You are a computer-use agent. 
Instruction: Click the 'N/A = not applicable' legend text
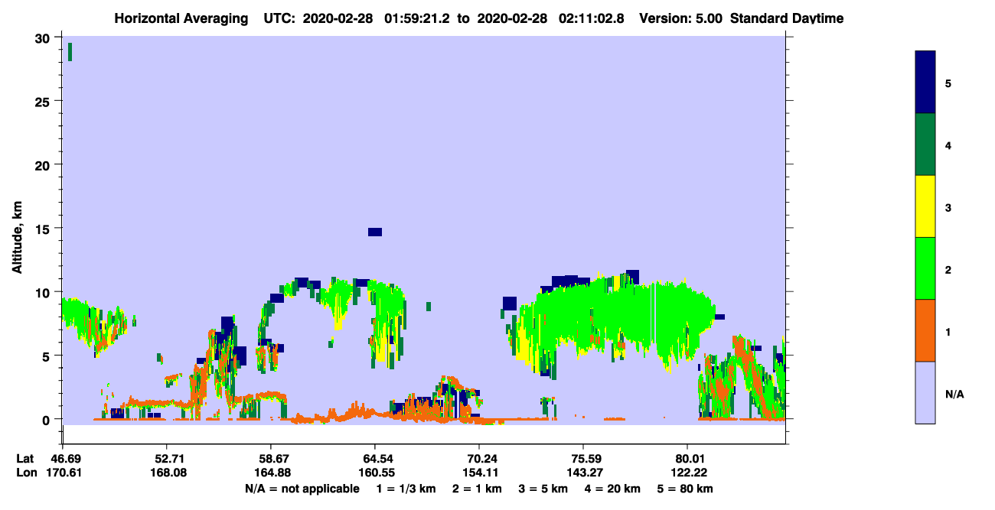coord(302,489)
